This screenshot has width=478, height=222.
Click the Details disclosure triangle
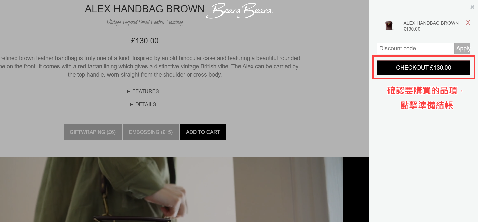pyautogui.click(x=131, y=104)
